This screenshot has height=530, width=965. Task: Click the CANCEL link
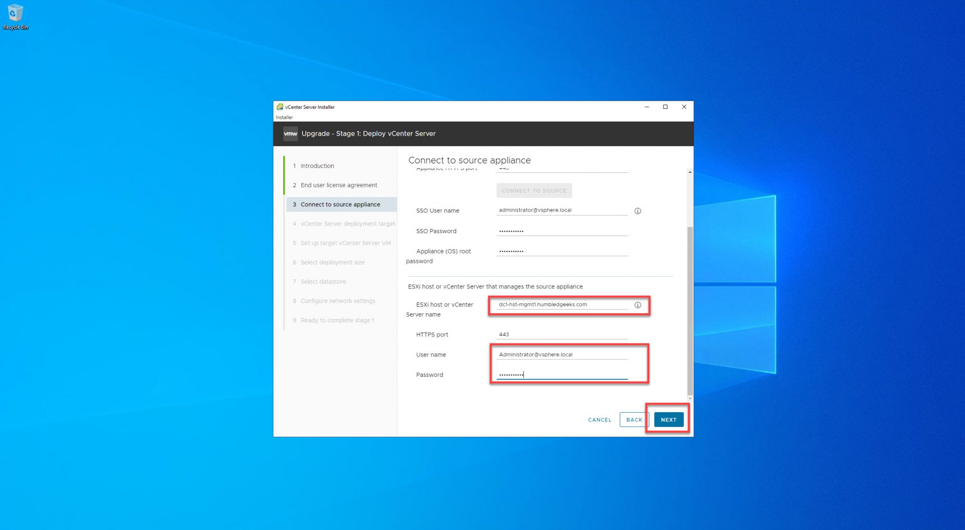(599, 419)
